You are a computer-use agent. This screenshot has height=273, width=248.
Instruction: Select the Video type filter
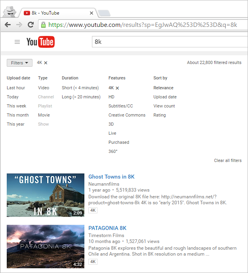point(44,88)
